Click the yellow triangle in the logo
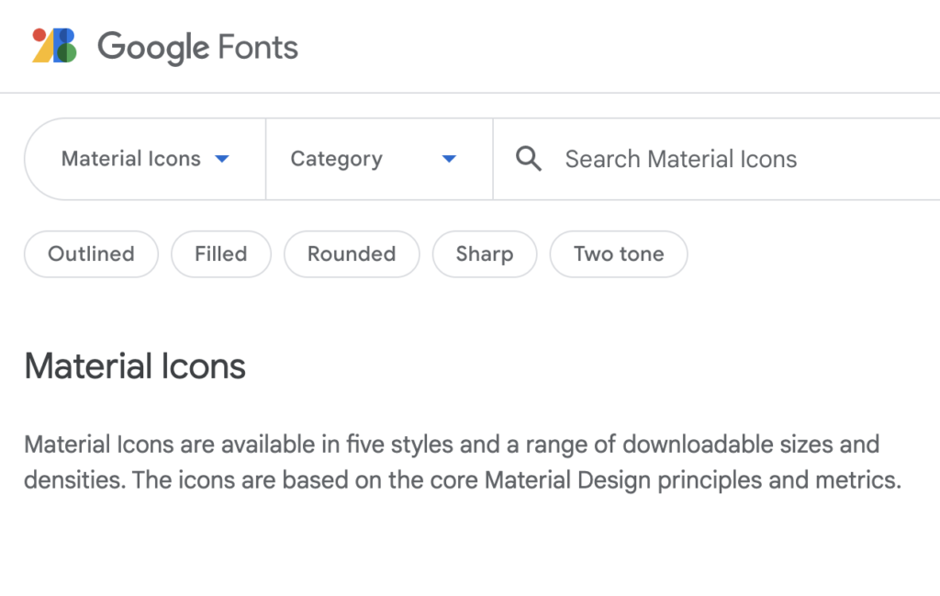 click(42, 53)
